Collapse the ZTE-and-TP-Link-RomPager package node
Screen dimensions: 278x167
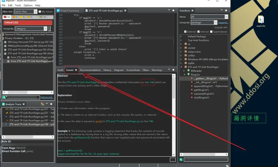(181, 67)
